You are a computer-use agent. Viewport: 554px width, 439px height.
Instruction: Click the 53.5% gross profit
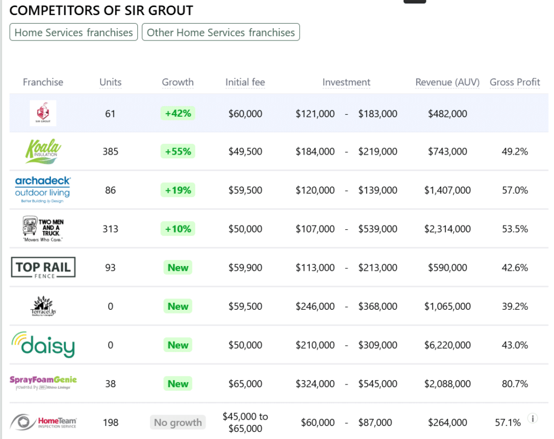515,229
